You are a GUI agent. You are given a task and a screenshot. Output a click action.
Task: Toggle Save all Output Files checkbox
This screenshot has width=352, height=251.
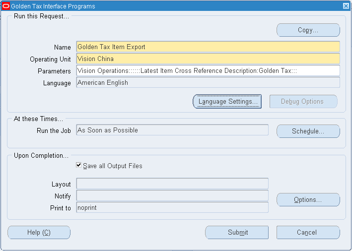[78, 165]
